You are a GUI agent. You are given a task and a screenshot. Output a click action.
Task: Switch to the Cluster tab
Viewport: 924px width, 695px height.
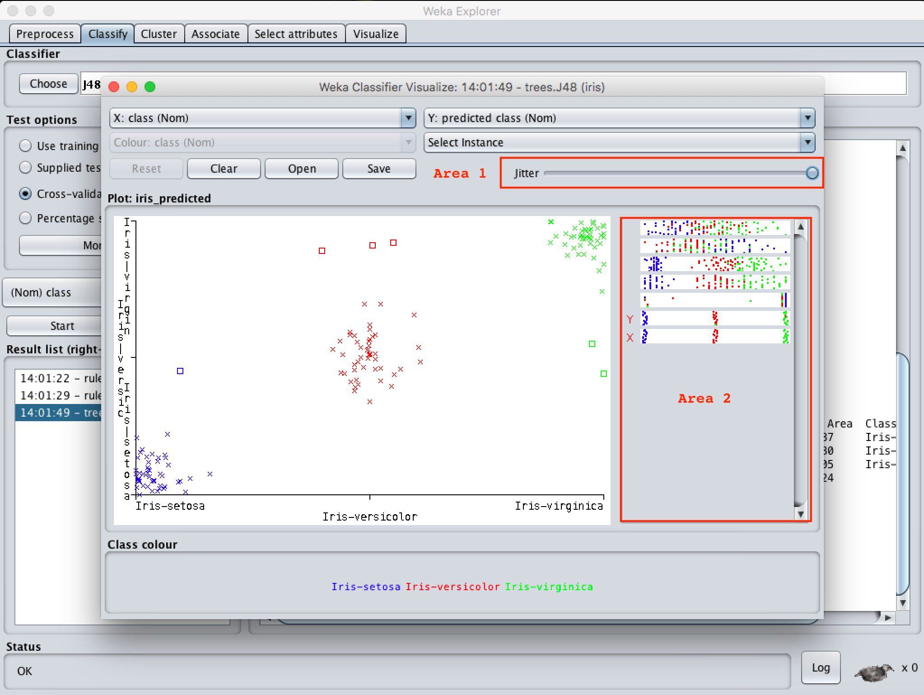(x=159, y=34)
